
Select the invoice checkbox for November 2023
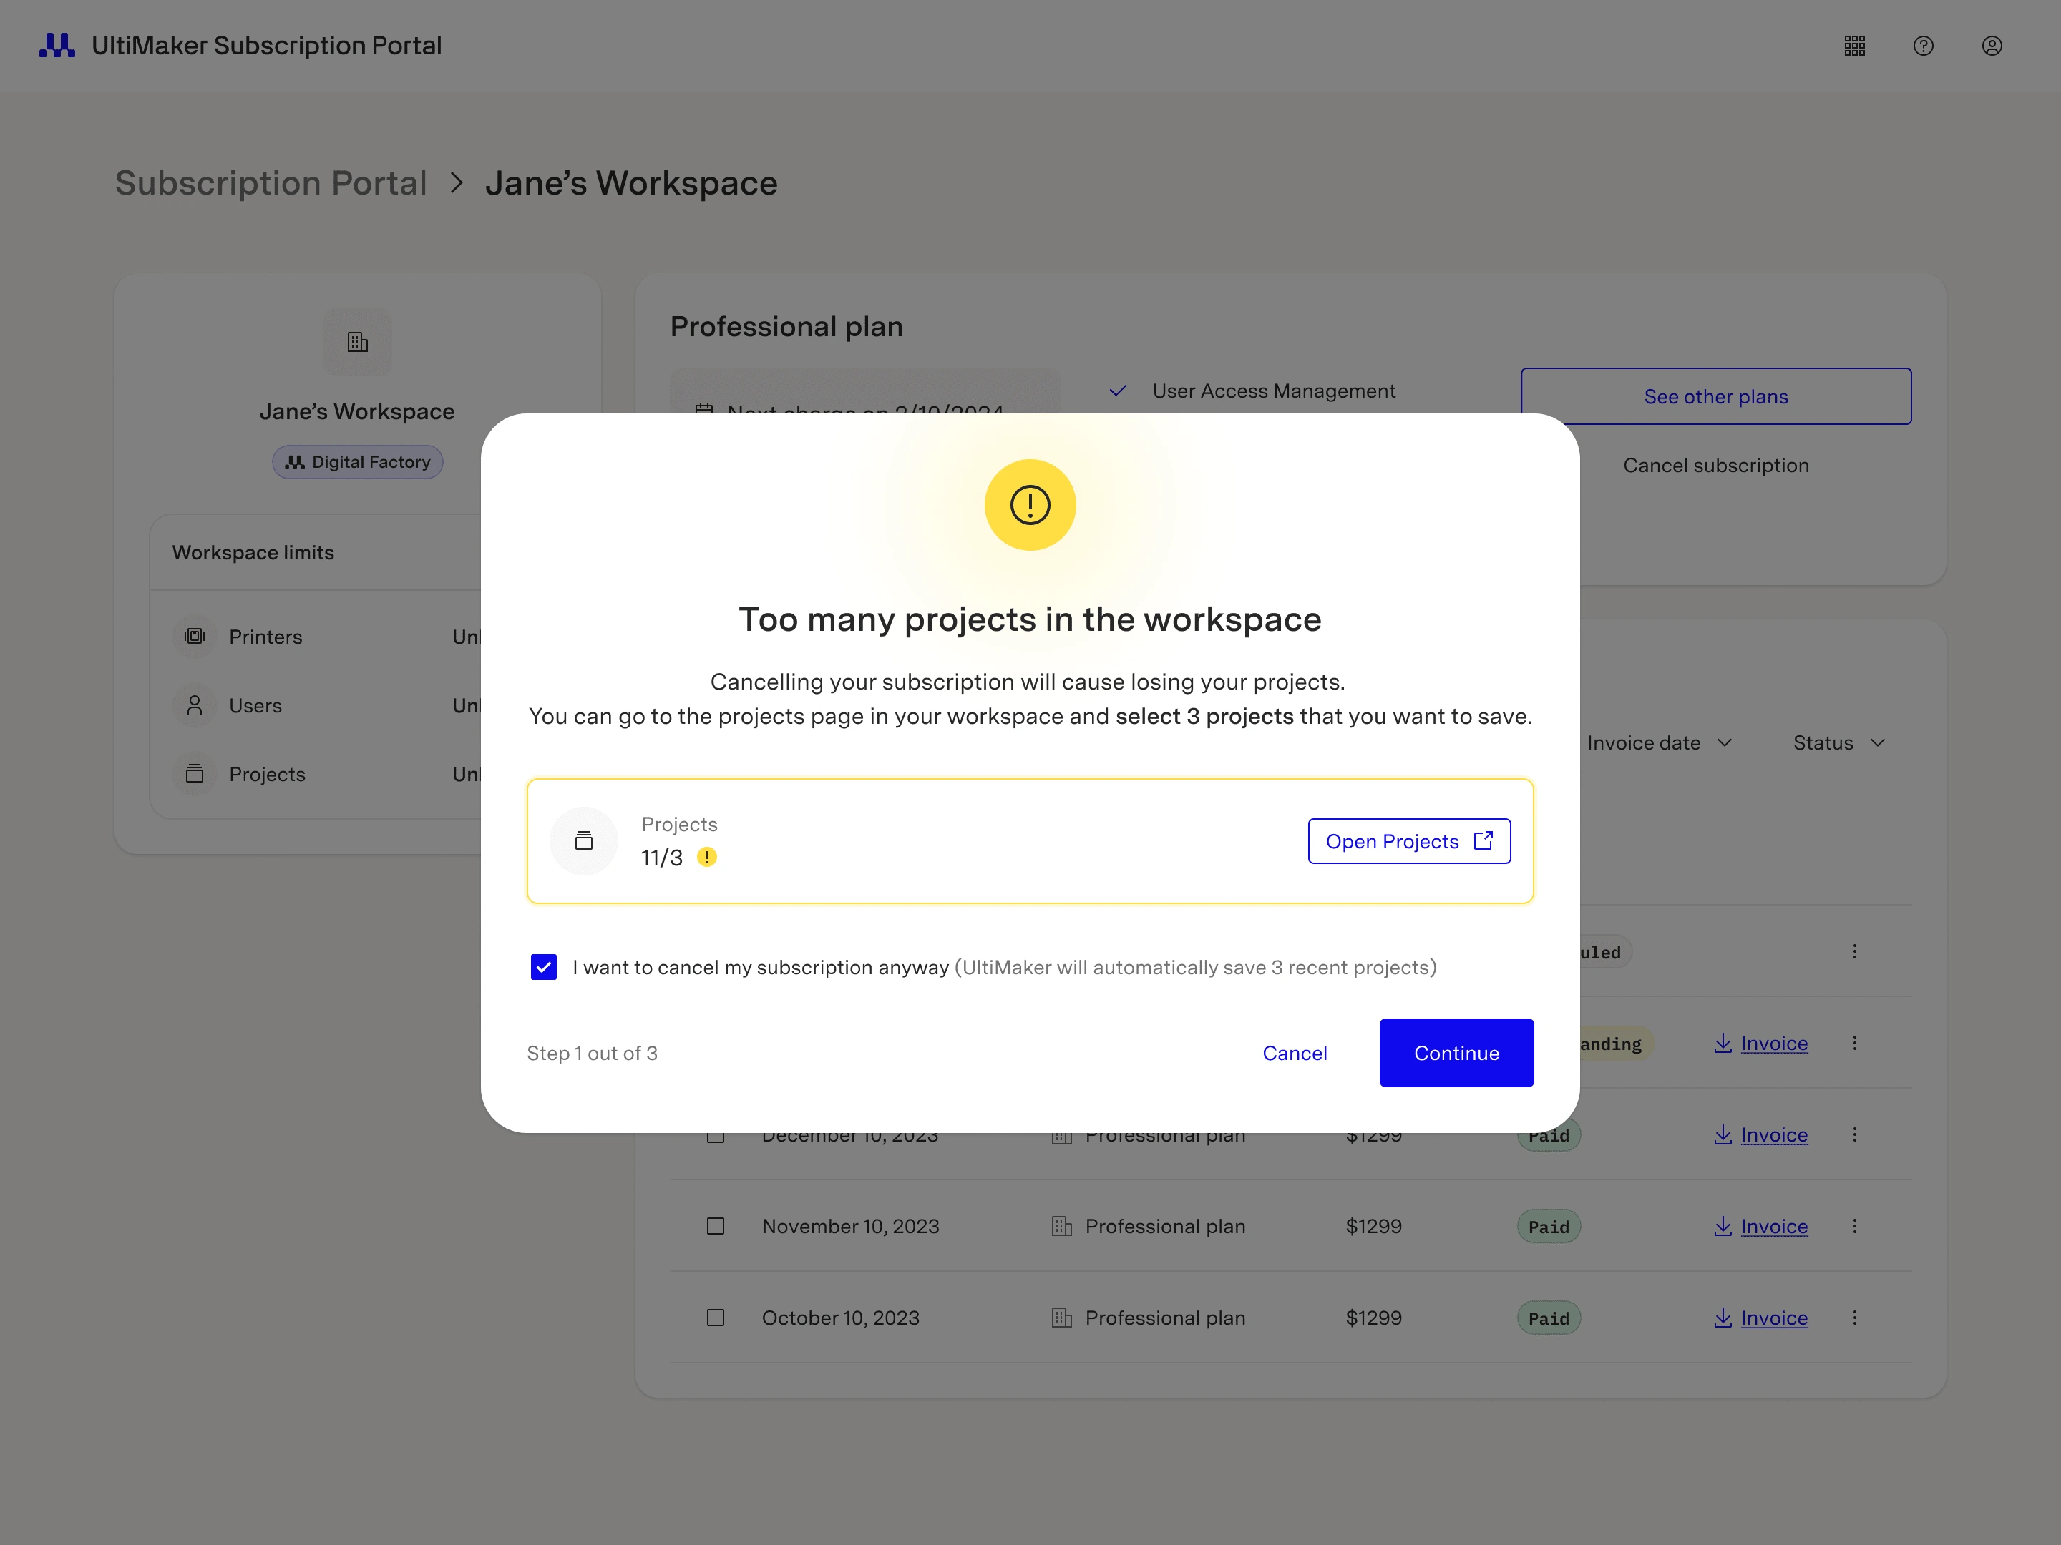[x=716, y=1225]
